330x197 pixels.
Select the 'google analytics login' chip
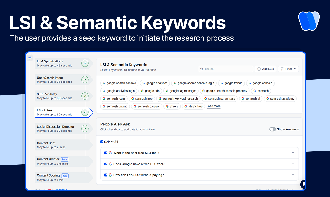119,91
